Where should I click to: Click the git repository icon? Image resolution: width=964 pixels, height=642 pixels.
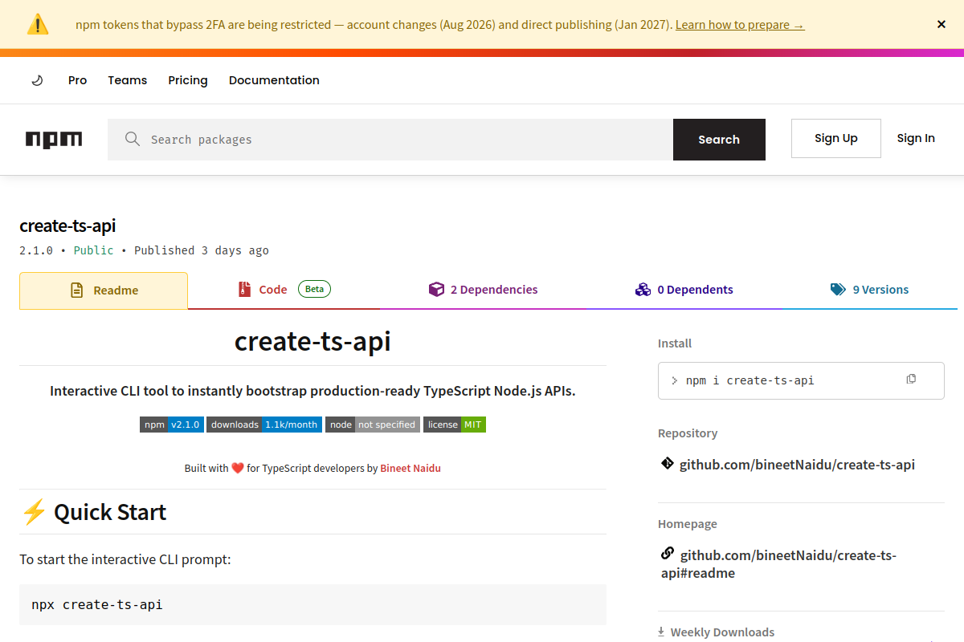667,464
